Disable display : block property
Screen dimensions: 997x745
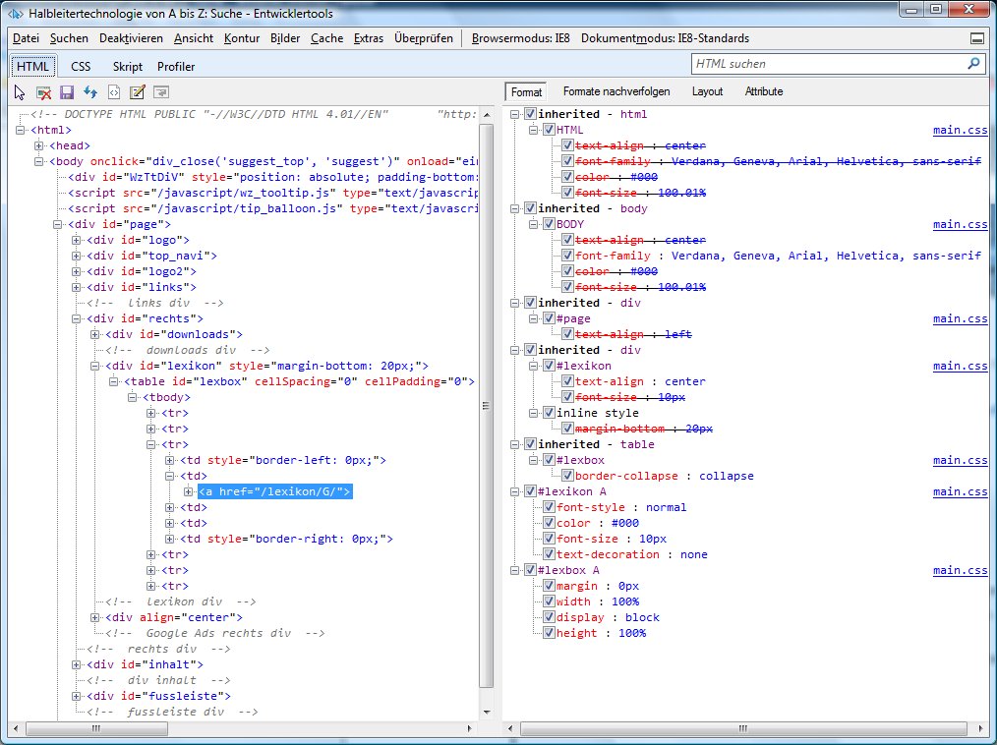tap(549, 617)
